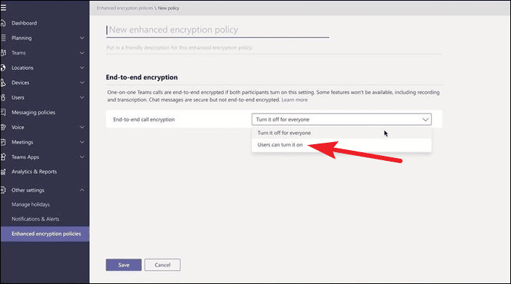511x284 pixels.
Task: Click the Locations globe icon
Action: (x=3, y=68)
